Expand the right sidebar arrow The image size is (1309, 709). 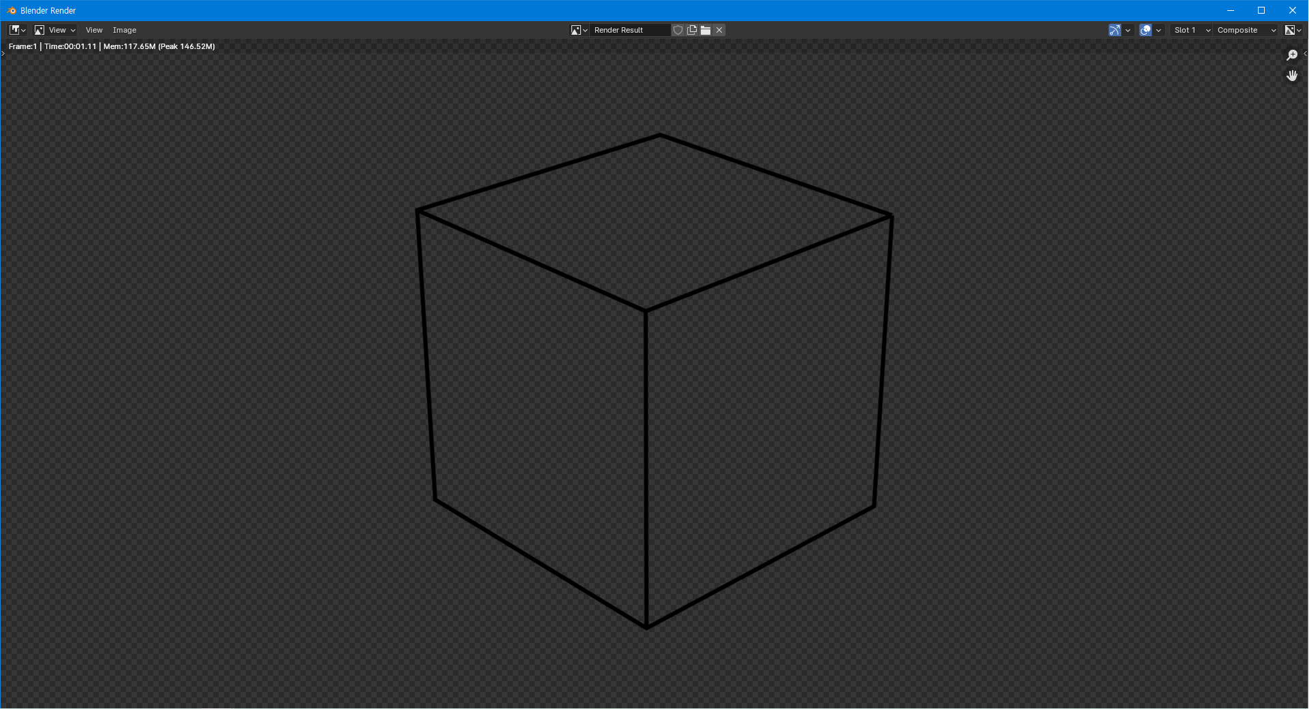click(1305, 53)
